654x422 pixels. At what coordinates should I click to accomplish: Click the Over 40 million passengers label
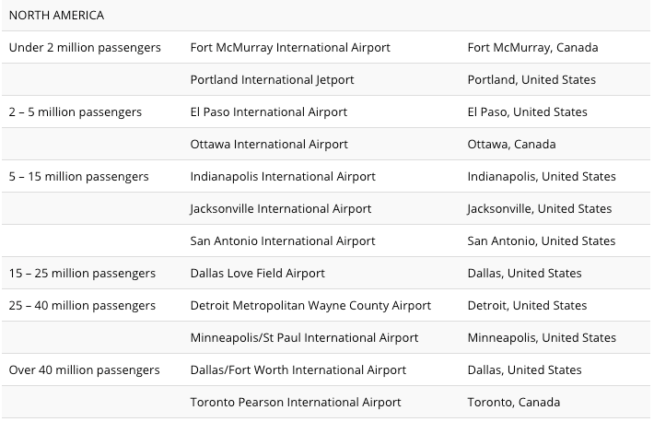pyautogui.click(x=84, y=369)
